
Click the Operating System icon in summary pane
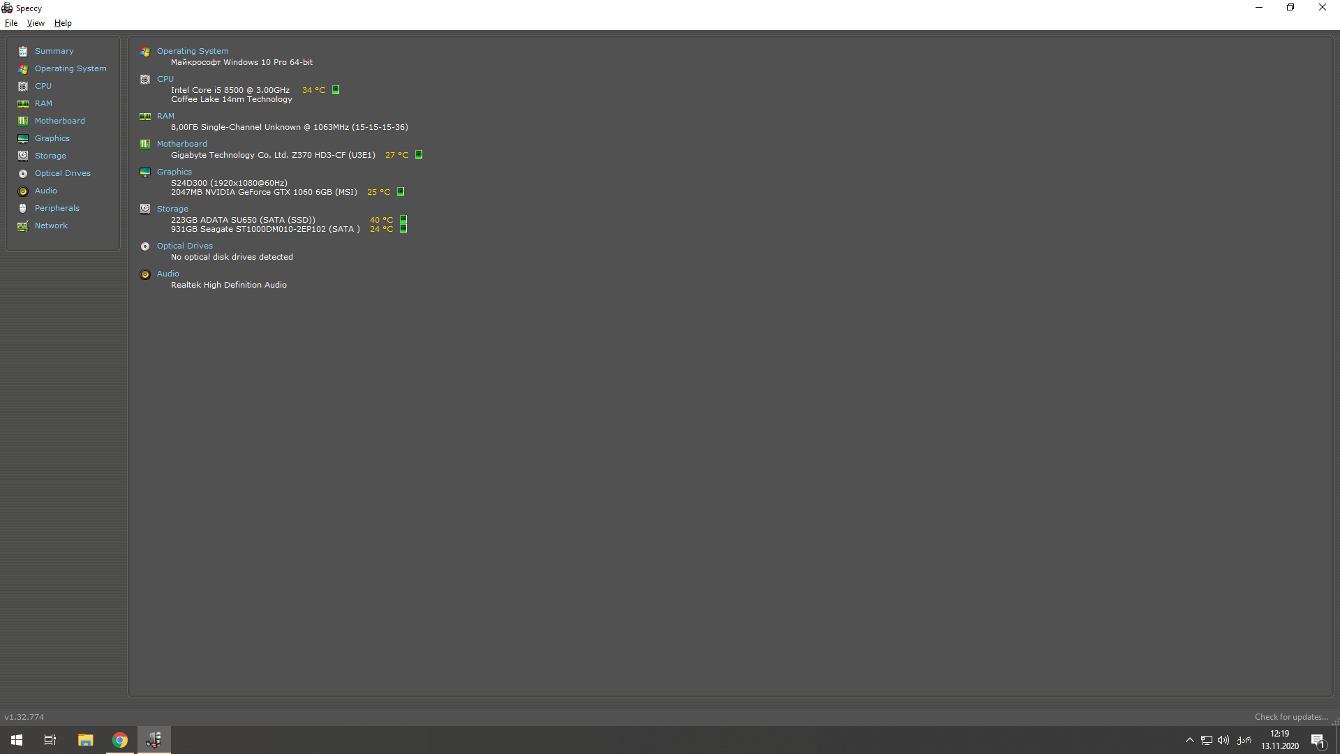point(145,51)
